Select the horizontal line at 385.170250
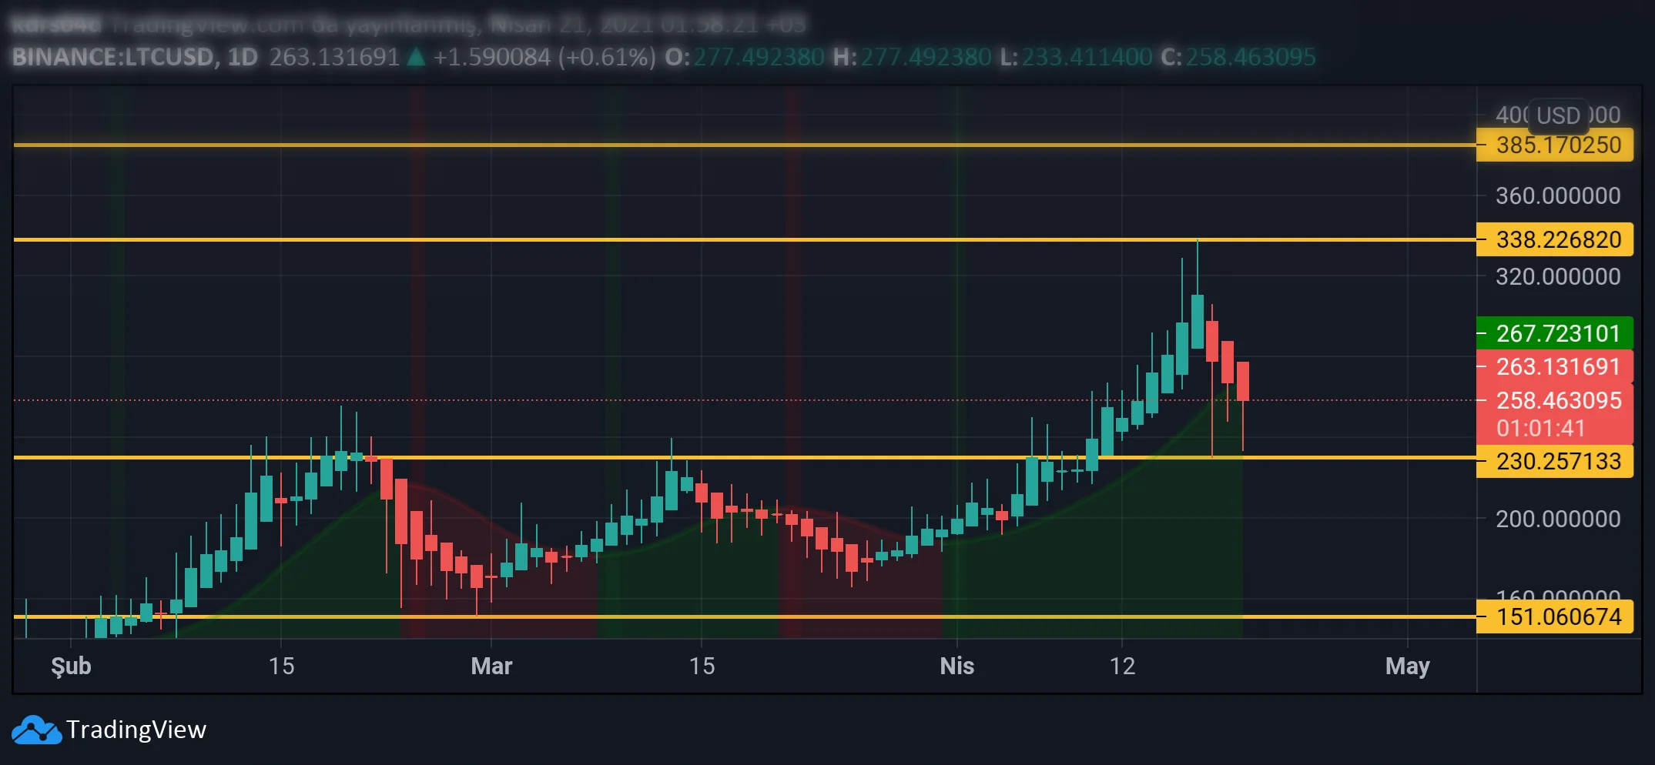The image size is (1655, 765). tap(744, 145)
